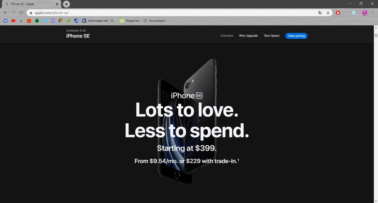The width and height of the screenshot is (378, 203).
Task: Bookmark this page with the star icon
Action: (328, 13)
